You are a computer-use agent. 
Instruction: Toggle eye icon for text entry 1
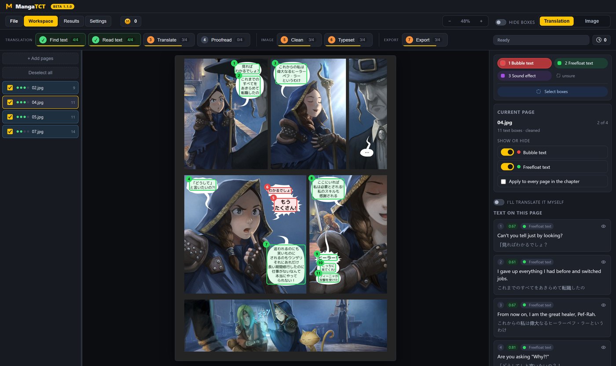(x=603, y=226)
